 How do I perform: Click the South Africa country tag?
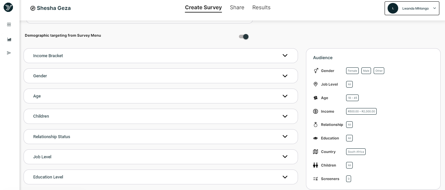click(x=356, y=152)
